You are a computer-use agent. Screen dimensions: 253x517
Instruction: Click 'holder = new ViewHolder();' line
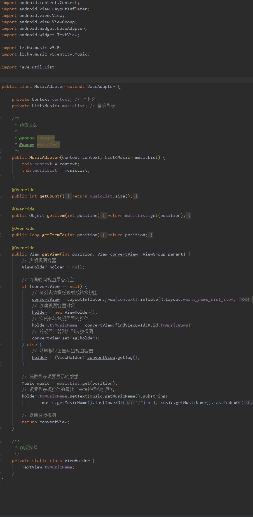[65, 312]
